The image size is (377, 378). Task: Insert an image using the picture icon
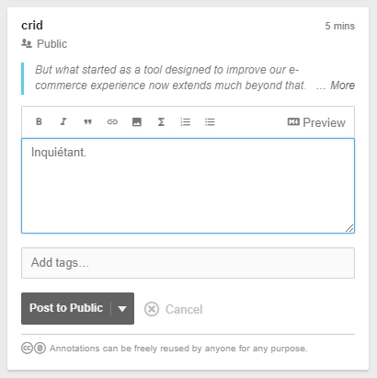(137, 121)
